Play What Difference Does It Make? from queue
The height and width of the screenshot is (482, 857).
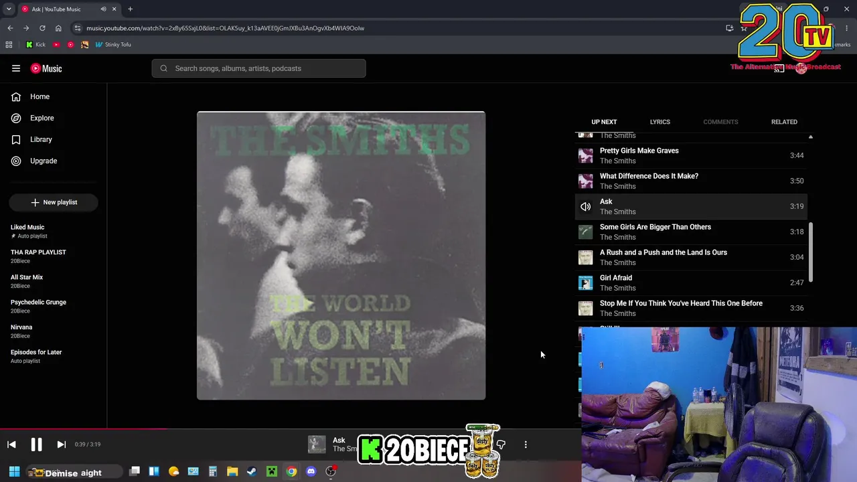(x=691, y=181)
